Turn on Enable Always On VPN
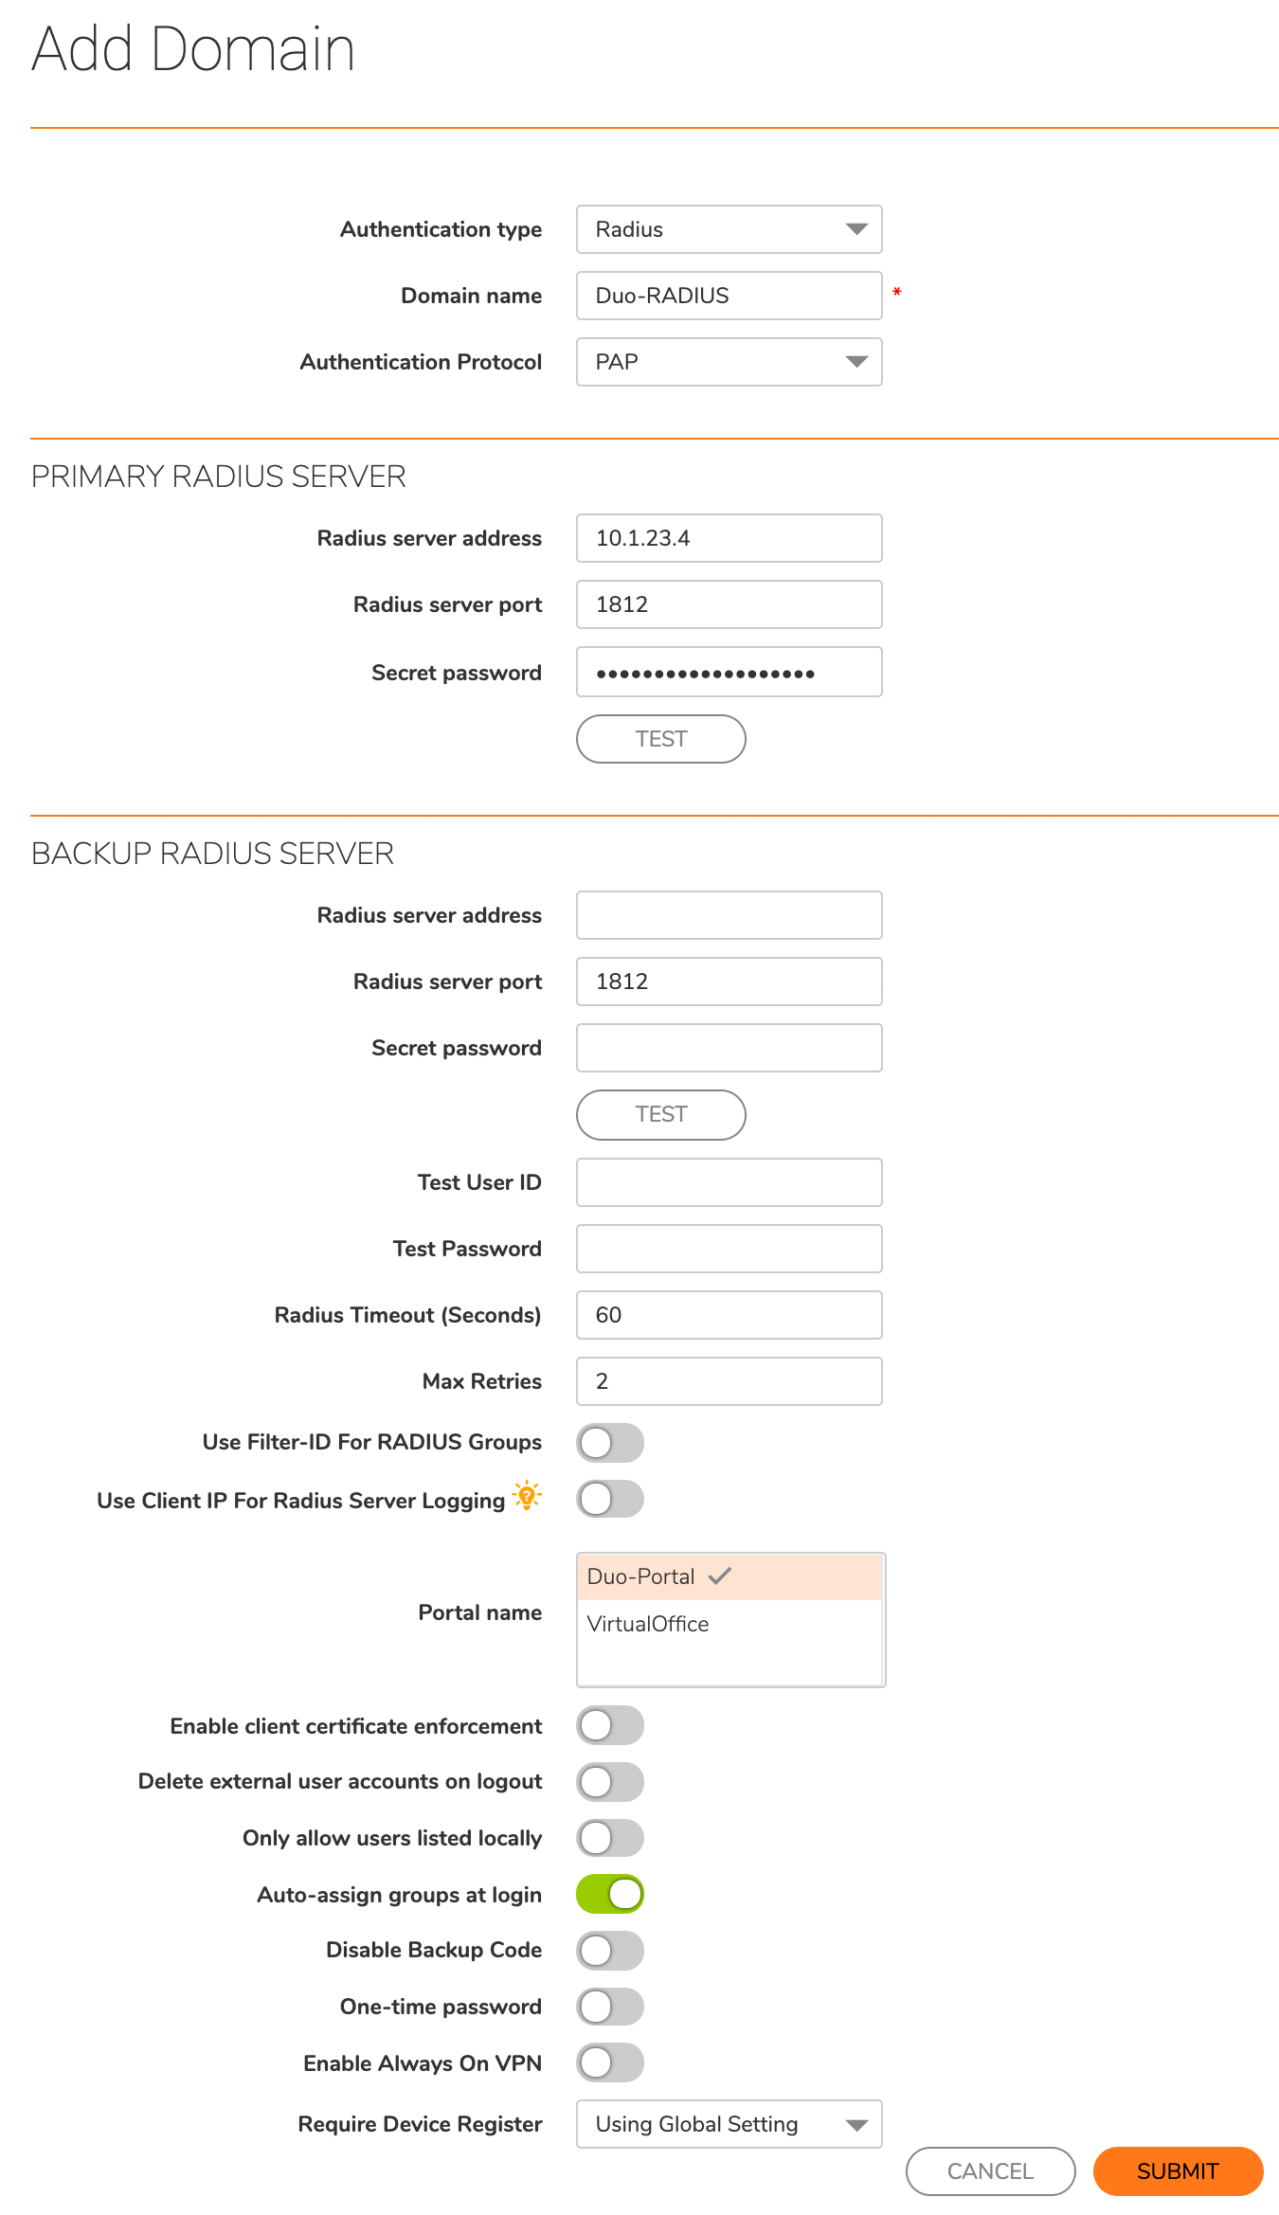 click(609, 2062)
